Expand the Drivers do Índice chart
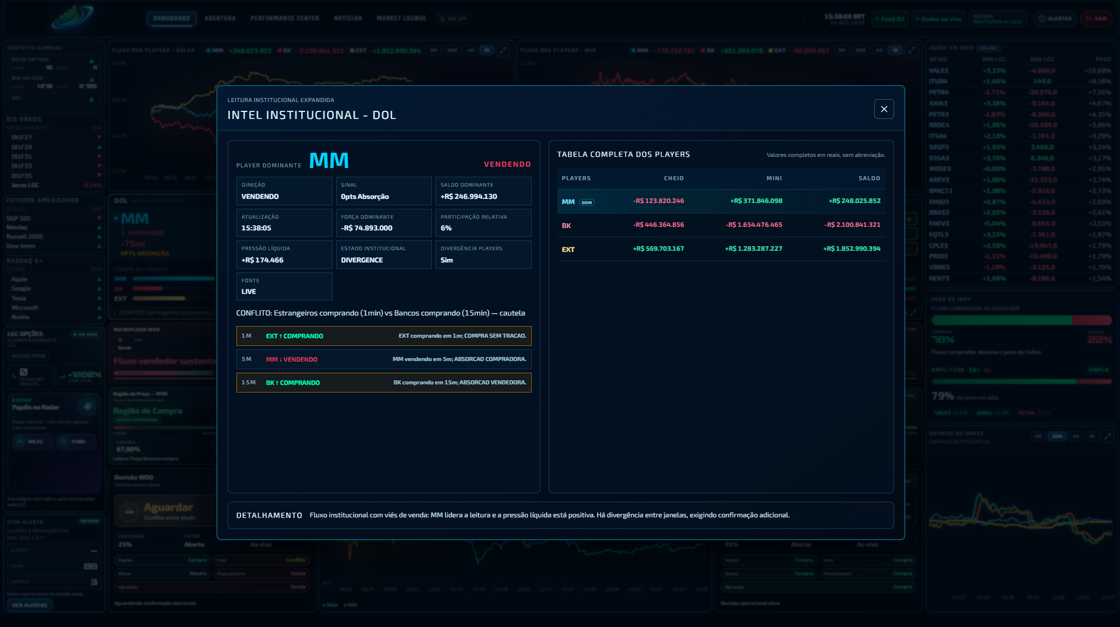The height and width of the screenshot is (627, 1120). (x=1107, y=436)
